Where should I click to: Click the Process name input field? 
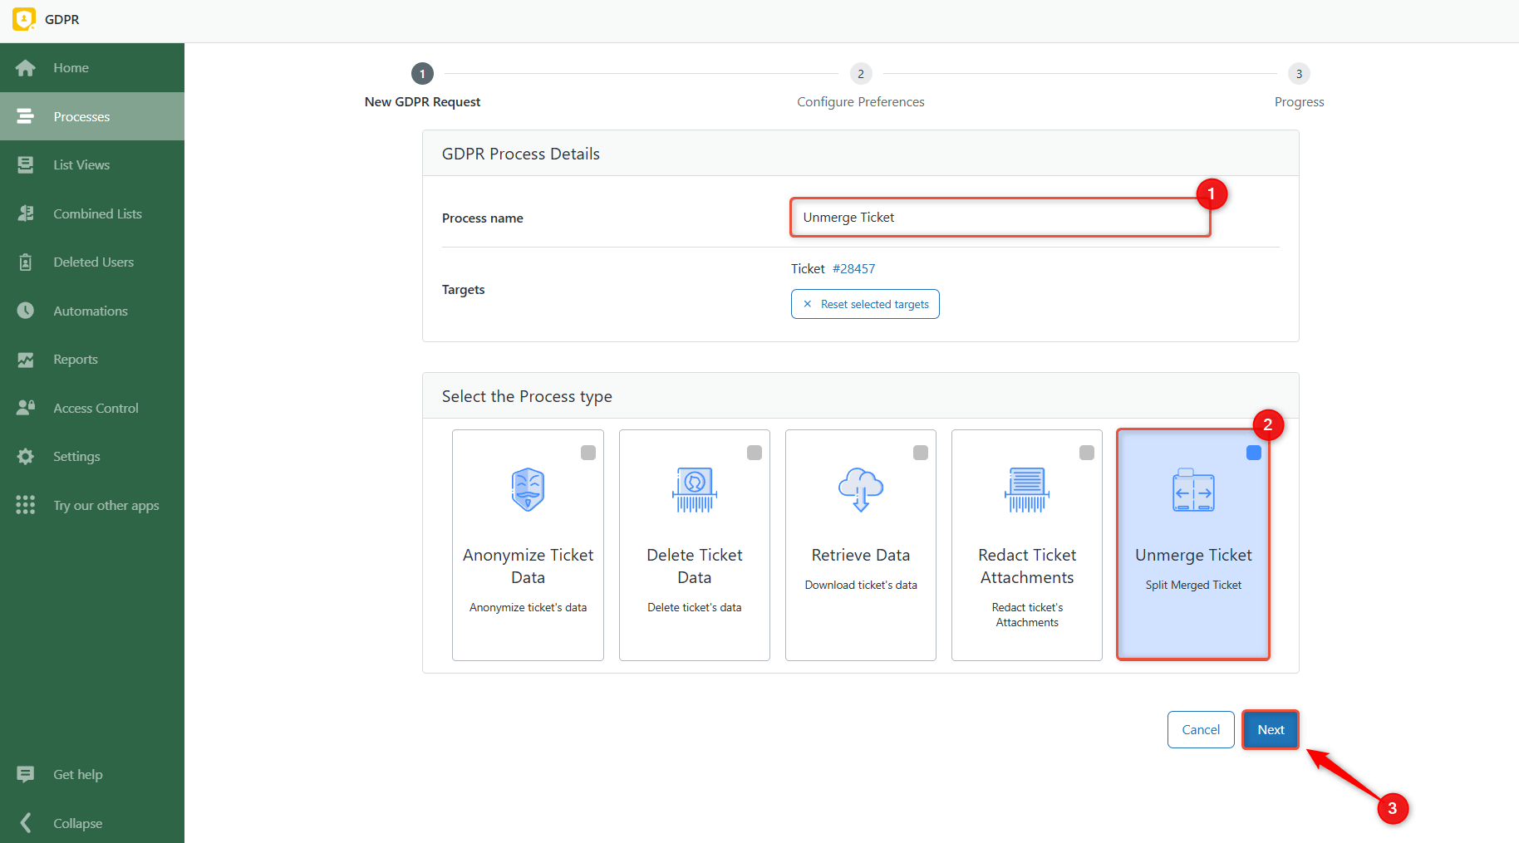pyautogui.click(x=1000, y=218)
